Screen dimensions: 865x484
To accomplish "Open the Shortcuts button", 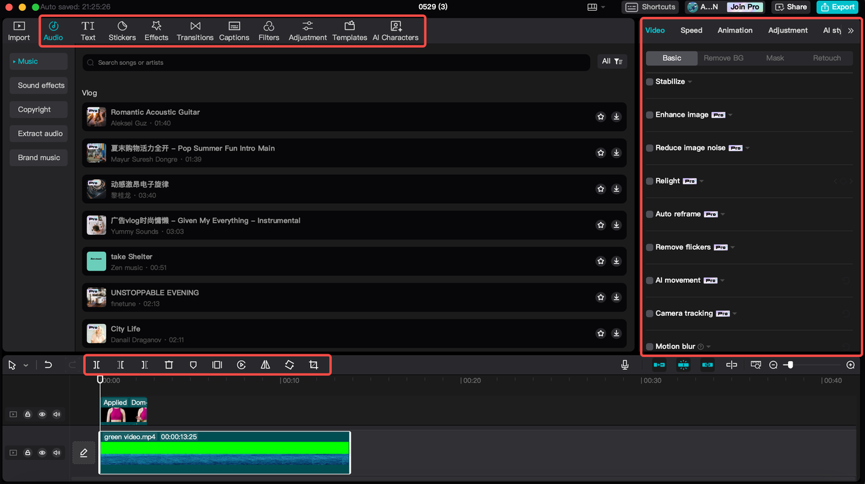I will coord(651,7).
